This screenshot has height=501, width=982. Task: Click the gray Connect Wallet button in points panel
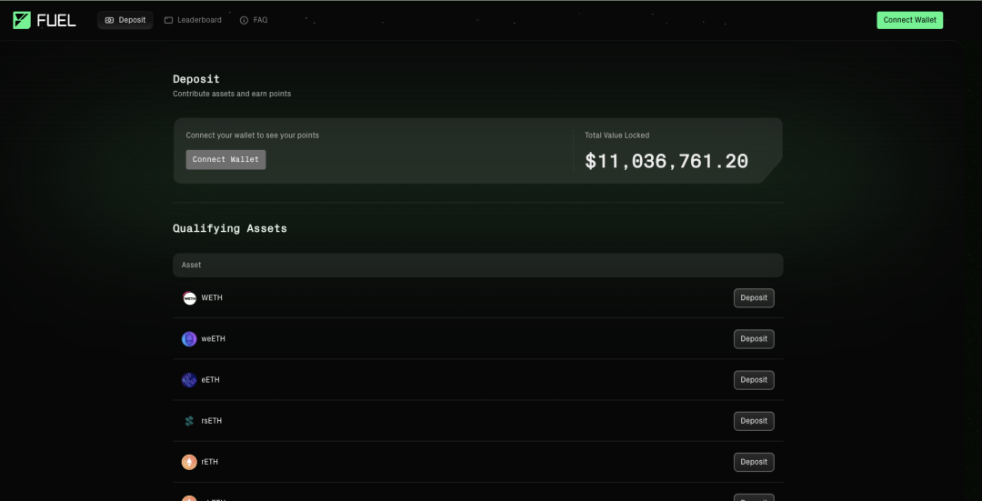[225, 160]
